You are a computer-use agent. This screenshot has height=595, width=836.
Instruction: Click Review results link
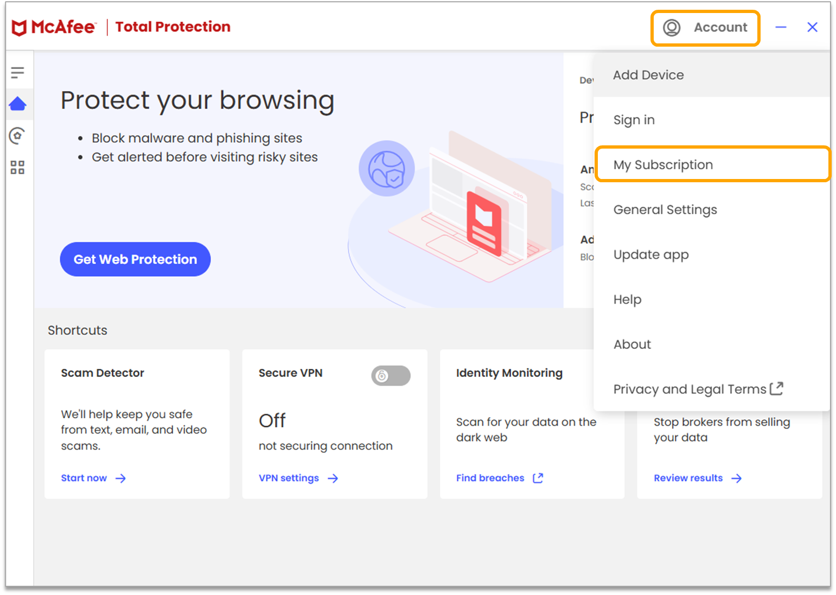(x=688, y=478)
